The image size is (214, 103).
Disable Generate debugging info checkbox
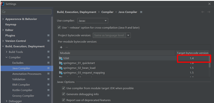(63, 94)
